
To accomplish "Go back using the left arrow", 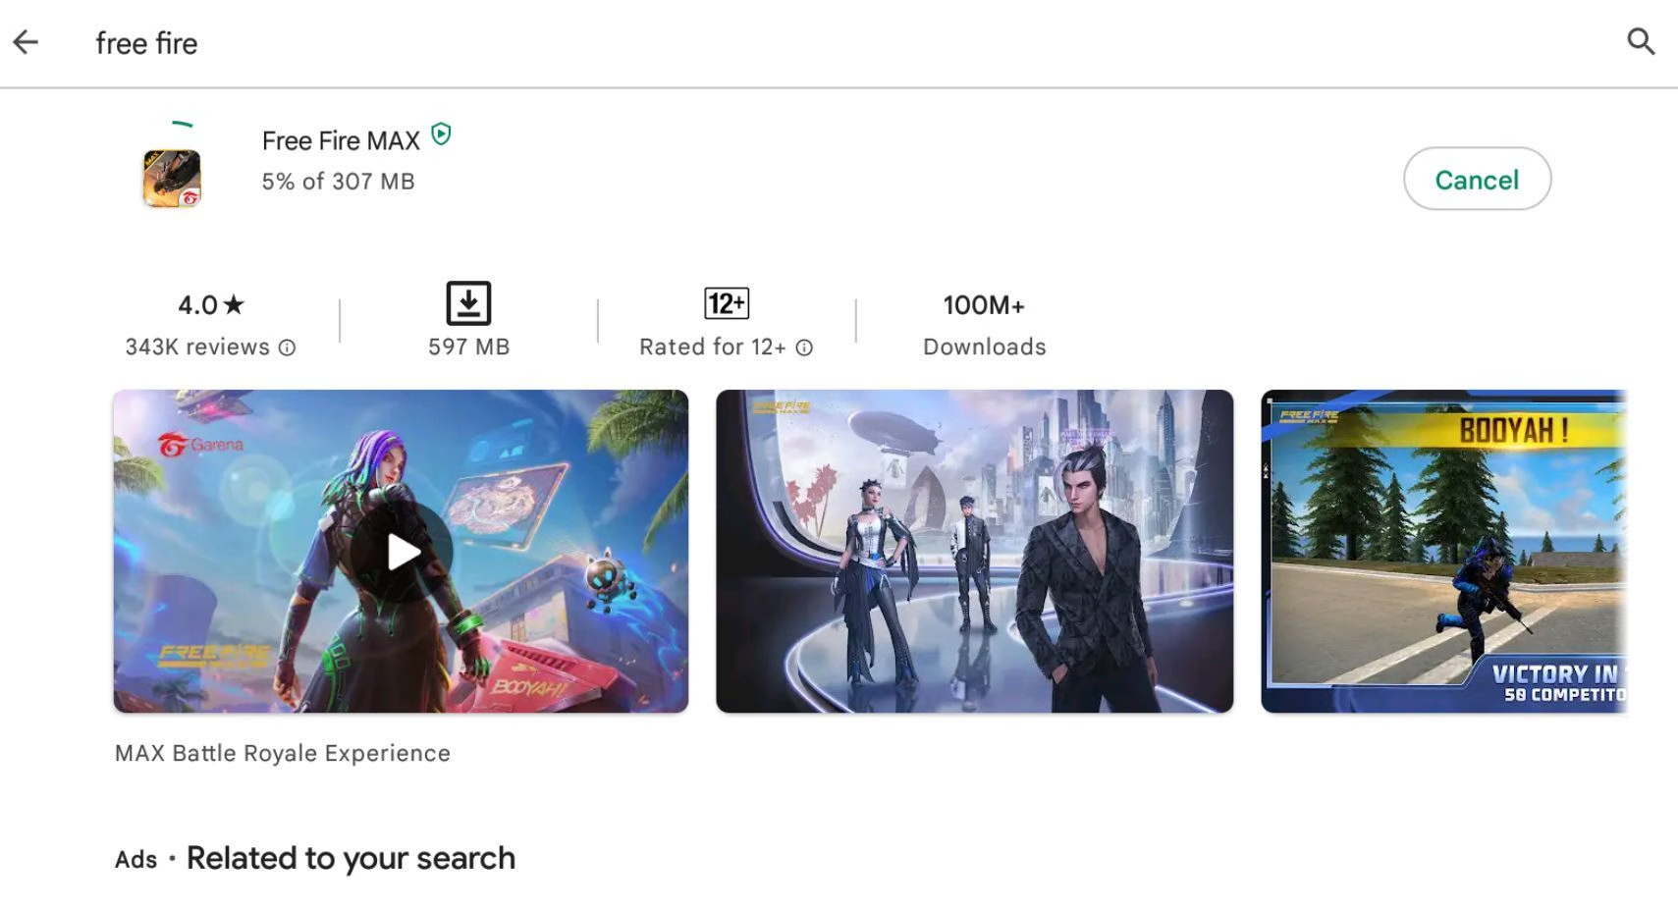I will tap(26, 42).
